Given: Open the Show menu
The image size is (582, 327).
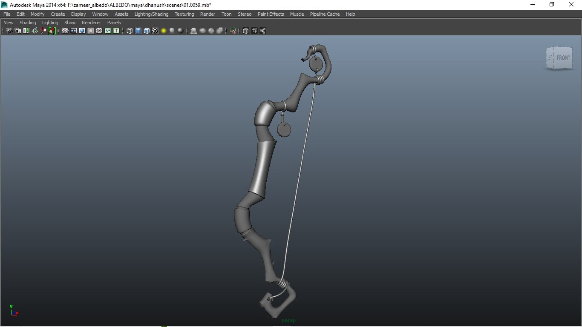Looking at the screenshot, I should (70, 23).
